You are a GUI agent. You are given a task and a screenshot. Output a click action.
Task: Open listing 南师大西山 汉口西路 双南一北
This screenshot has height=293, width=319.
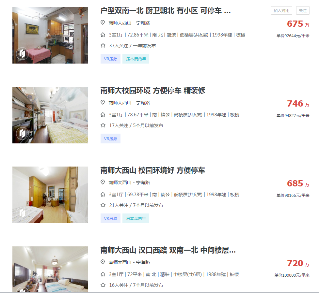tap(168, 250)
